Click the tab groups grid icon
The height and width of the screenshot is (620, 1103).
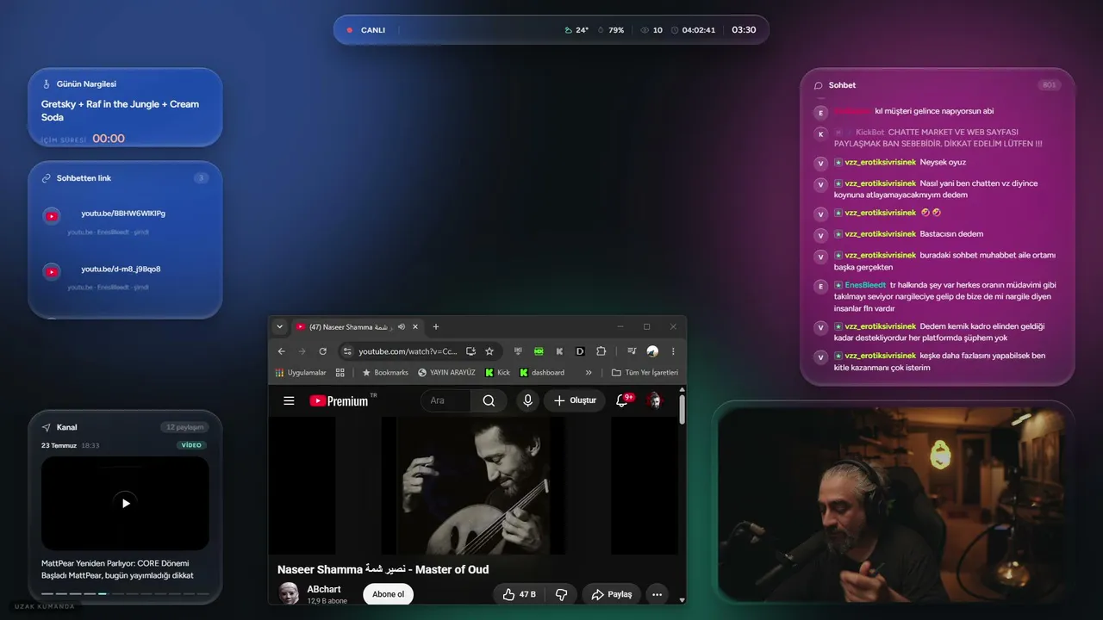click(x=340, y=373)
